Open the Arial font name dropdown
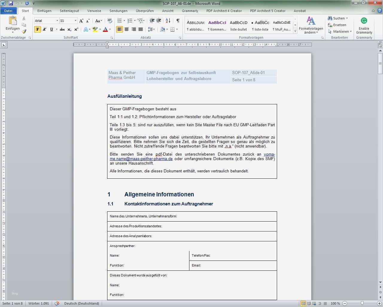383x307 pixels. [x=57, y=21]
